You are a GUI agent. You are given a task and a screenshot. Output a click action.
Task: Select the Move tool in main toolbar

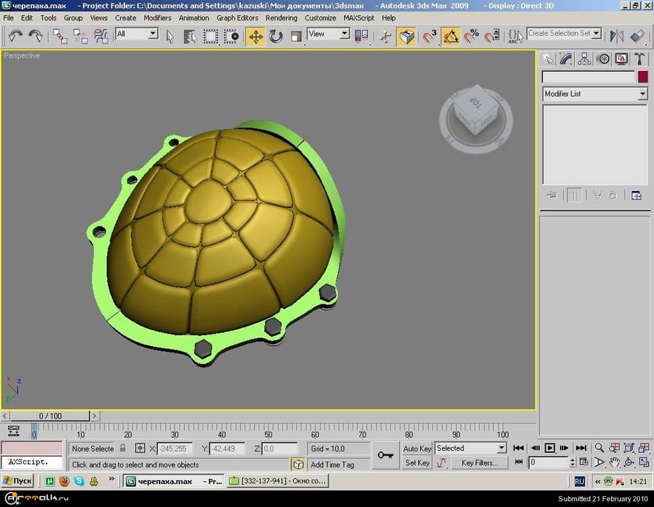(256, 37)
